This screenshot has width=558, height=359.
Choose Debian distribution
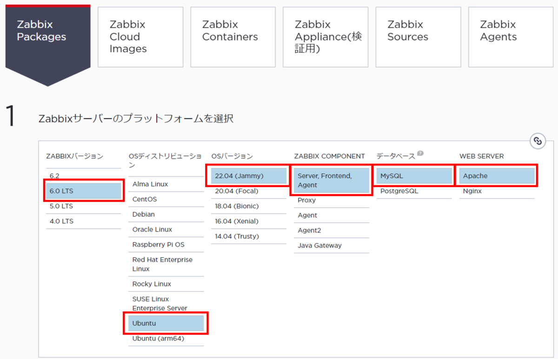tap(166, 214)
